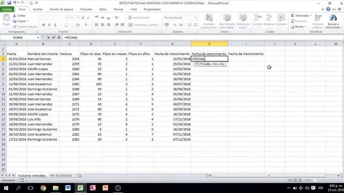
Task: Open the Personalizada number format dropdown
Action: 196,18
